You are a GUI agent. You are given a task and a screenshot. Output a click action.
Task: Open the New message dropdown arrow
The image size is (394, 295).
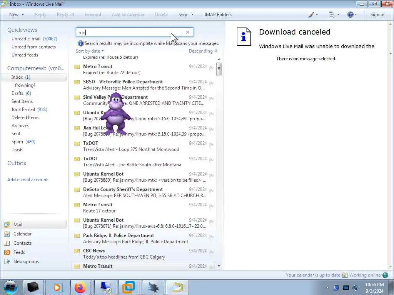23,15
